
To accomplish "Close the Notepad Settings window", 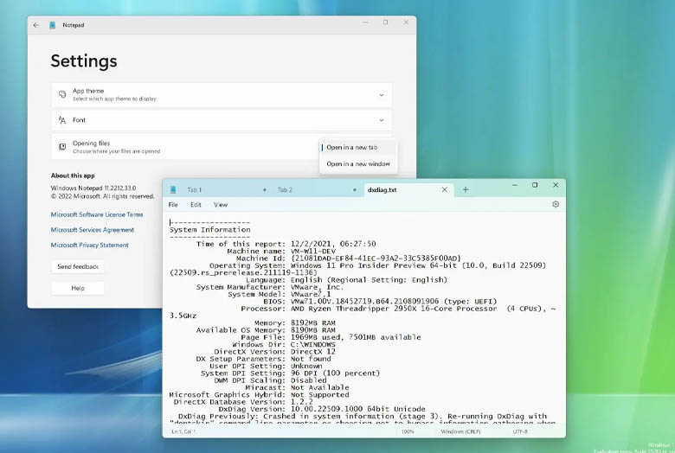I will (x=406, y=22).
